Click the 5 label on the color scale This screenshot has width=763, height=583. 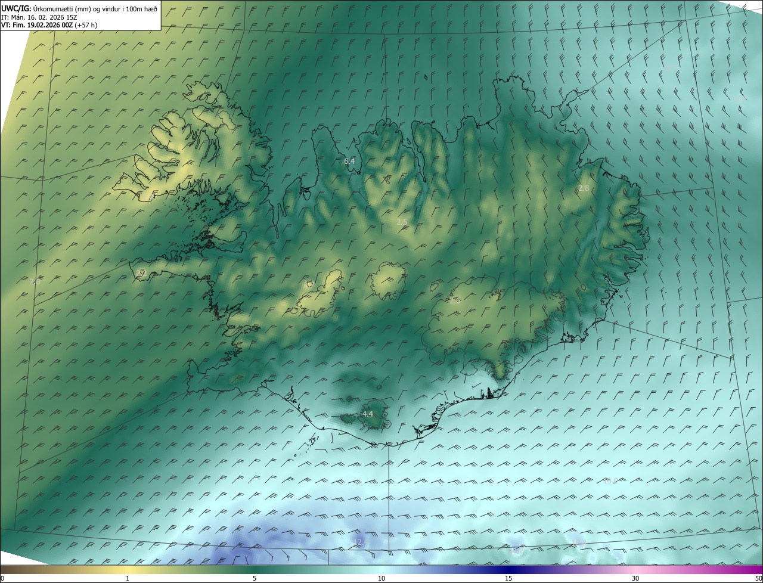point(255,578)
